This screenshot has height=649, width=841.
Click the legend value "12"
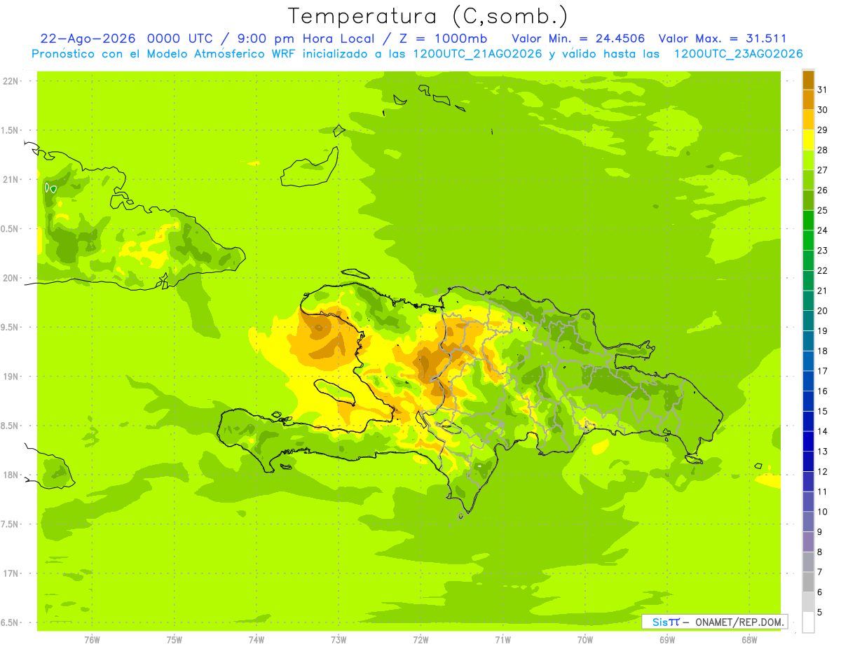823,471
